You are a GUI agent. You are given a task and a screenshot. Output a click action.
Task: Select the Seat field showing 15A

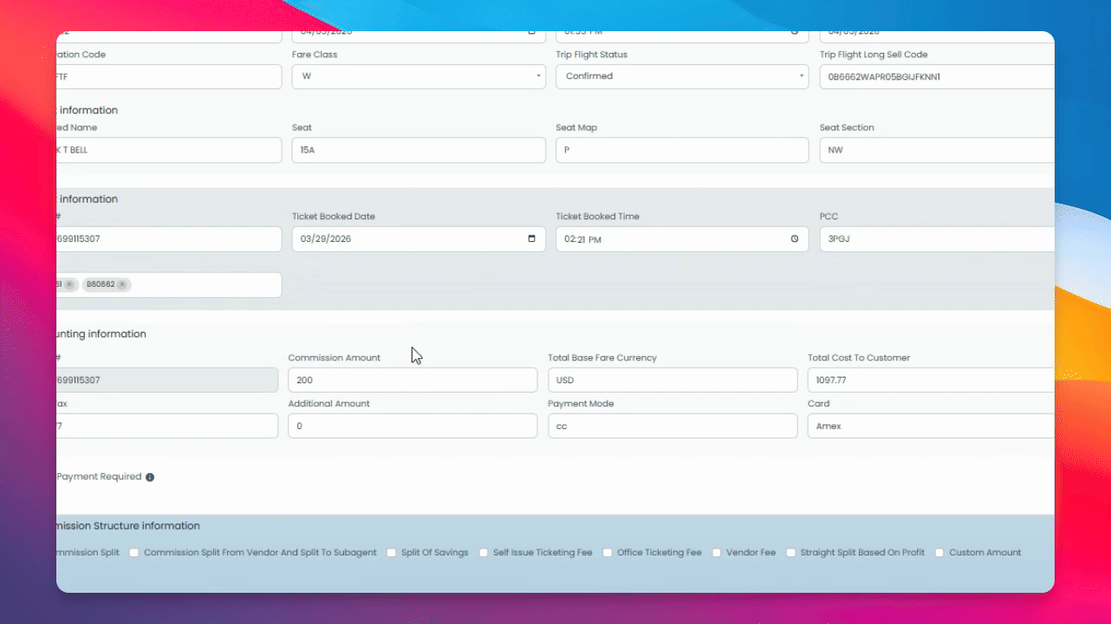pos(419,150)
